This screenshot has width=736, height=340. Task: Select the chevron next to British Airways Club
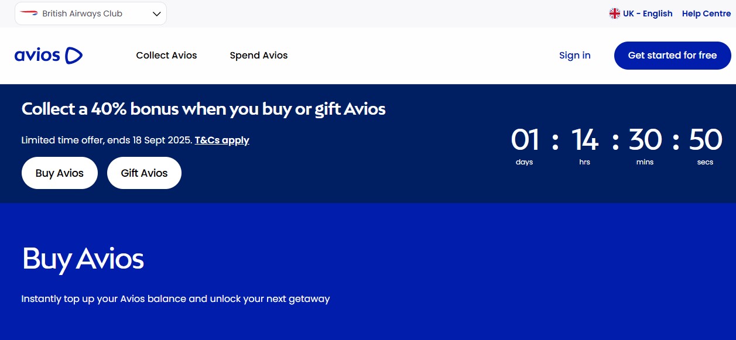coord(156,13)
